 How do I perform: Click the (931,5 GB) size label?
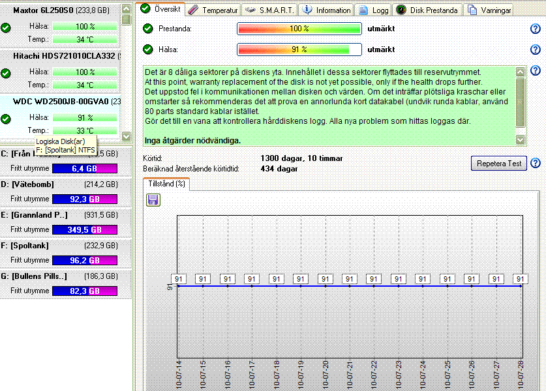click(101, 215)
